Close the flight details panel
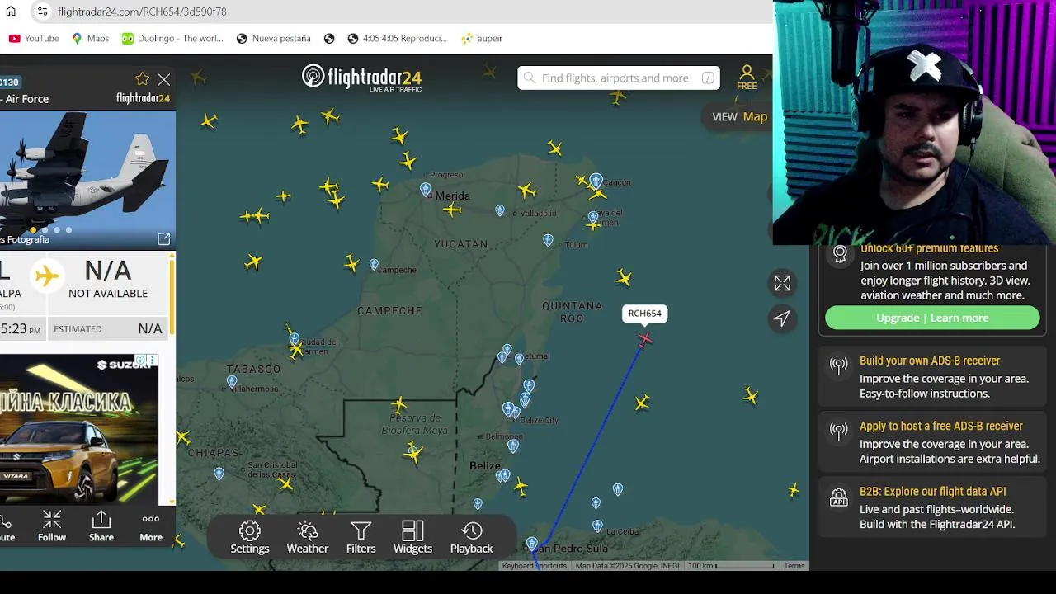Image resolution: width=1056 pixels, height=594 pixels. pos(164,79)
